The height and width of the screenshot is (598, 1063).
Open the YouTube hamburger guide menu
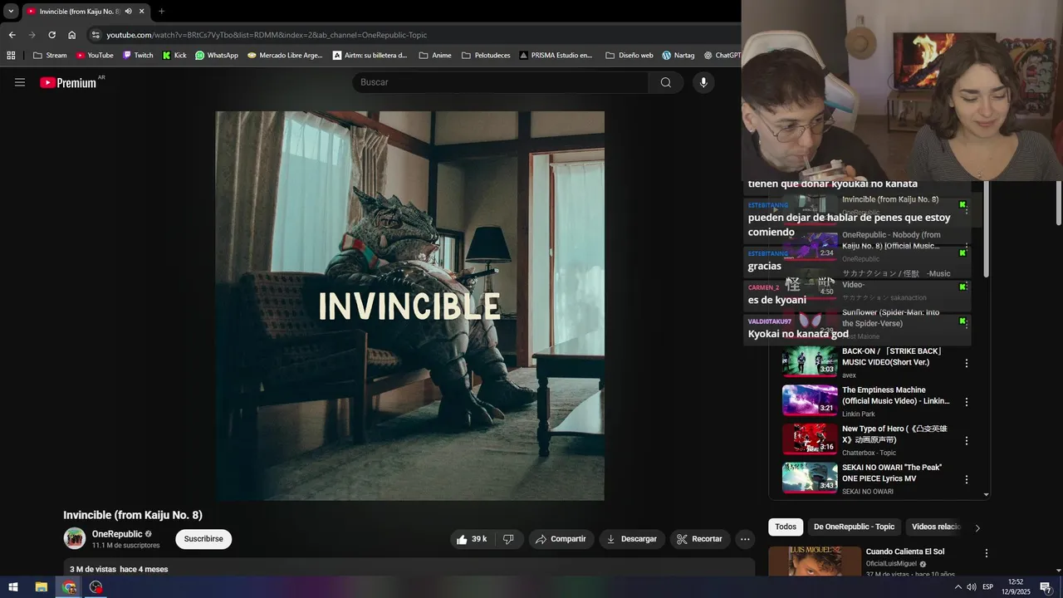coord(20,82)
